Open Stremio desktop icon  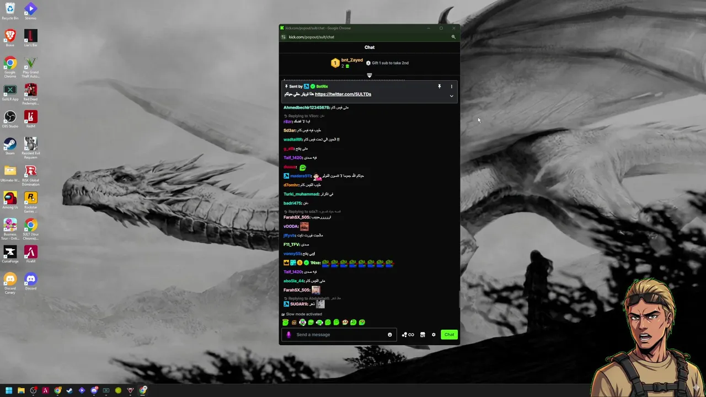point(30,11)
